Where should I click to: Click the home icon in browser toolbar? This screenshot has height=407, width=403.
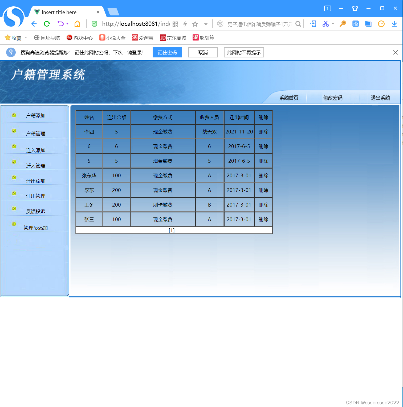coord(77,24)
